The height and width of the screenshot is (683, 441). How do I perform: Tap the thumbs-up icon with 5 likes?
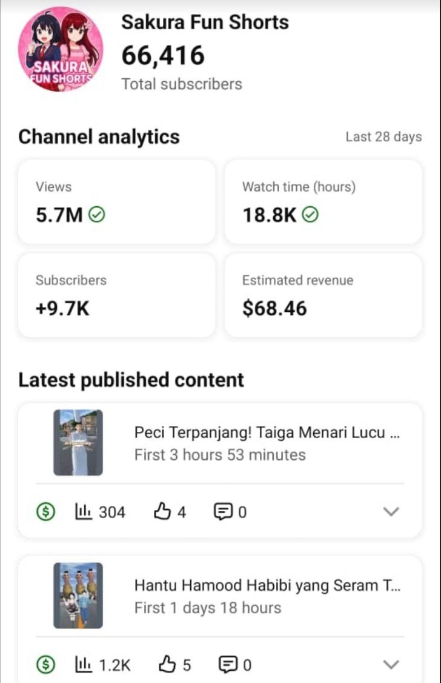point(167,665)
